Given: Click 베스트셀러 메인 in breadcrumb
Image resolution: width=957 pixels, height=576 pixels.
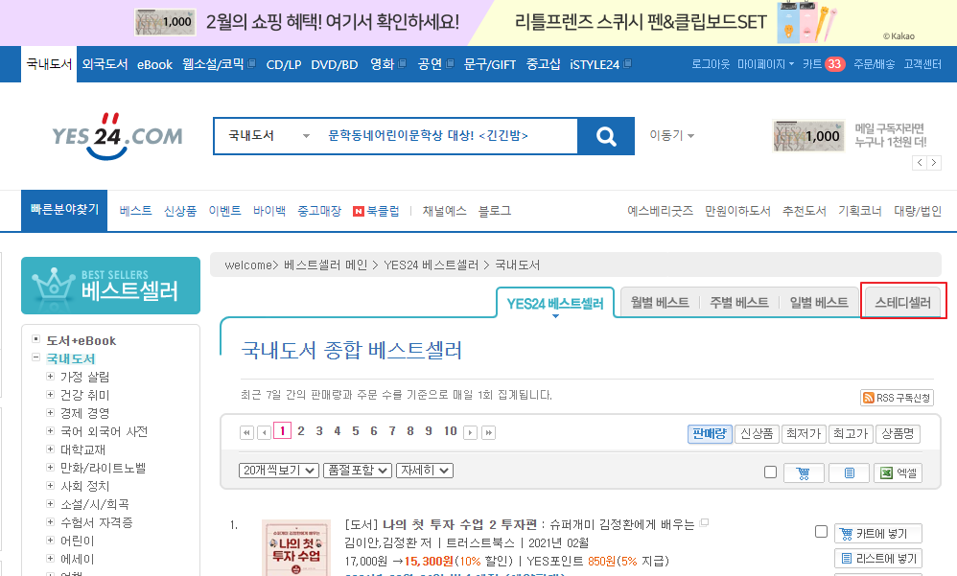Looking at the screenshot, I should [x=326, y=265].
